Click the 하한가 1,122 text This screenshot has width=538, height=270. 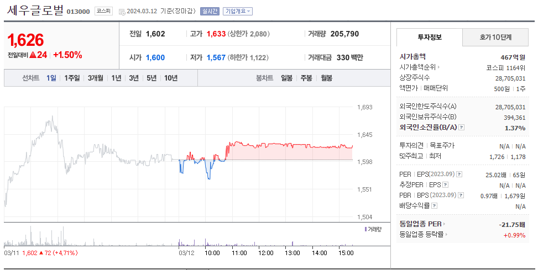coord(248,57)
